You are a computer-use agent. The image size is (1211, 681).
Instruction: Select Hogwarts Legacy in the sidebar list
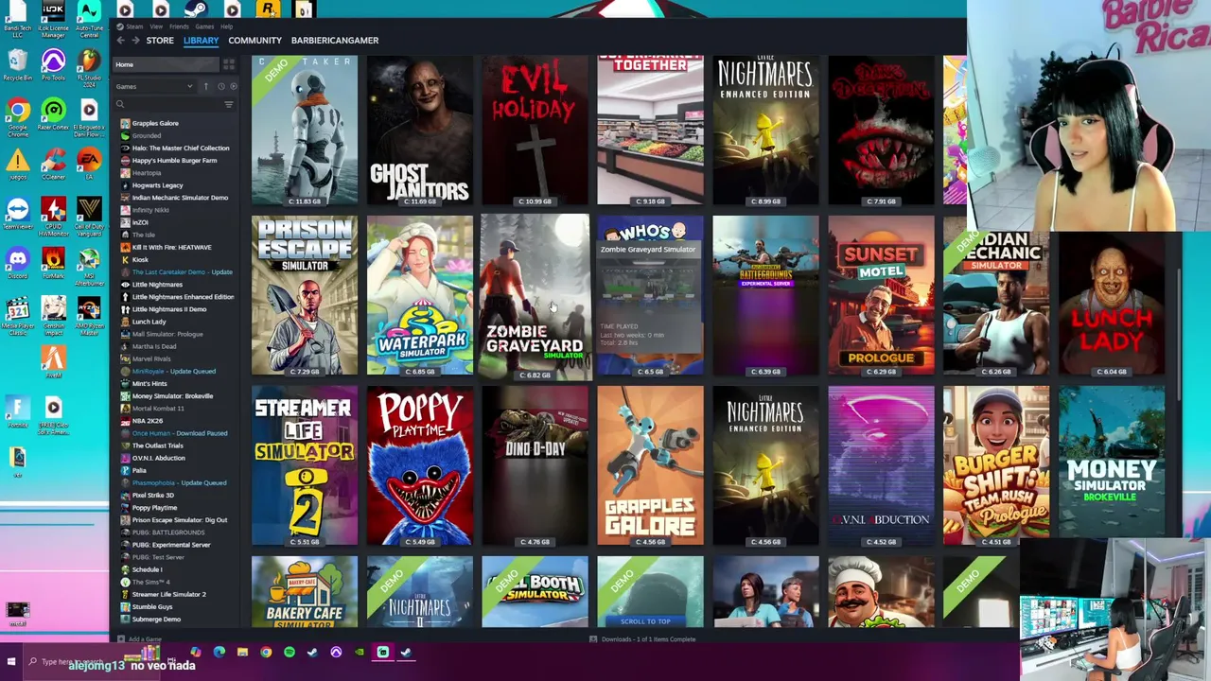[x=157, y=185]
